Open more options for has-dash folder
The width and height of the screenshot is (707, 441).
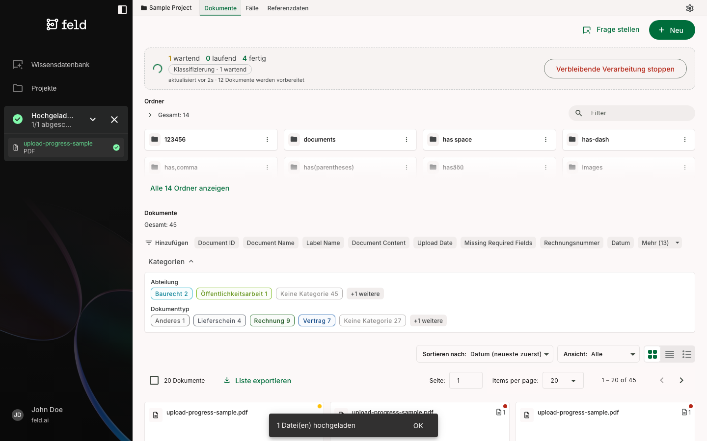pyautogui.click(x=685, y=140)
